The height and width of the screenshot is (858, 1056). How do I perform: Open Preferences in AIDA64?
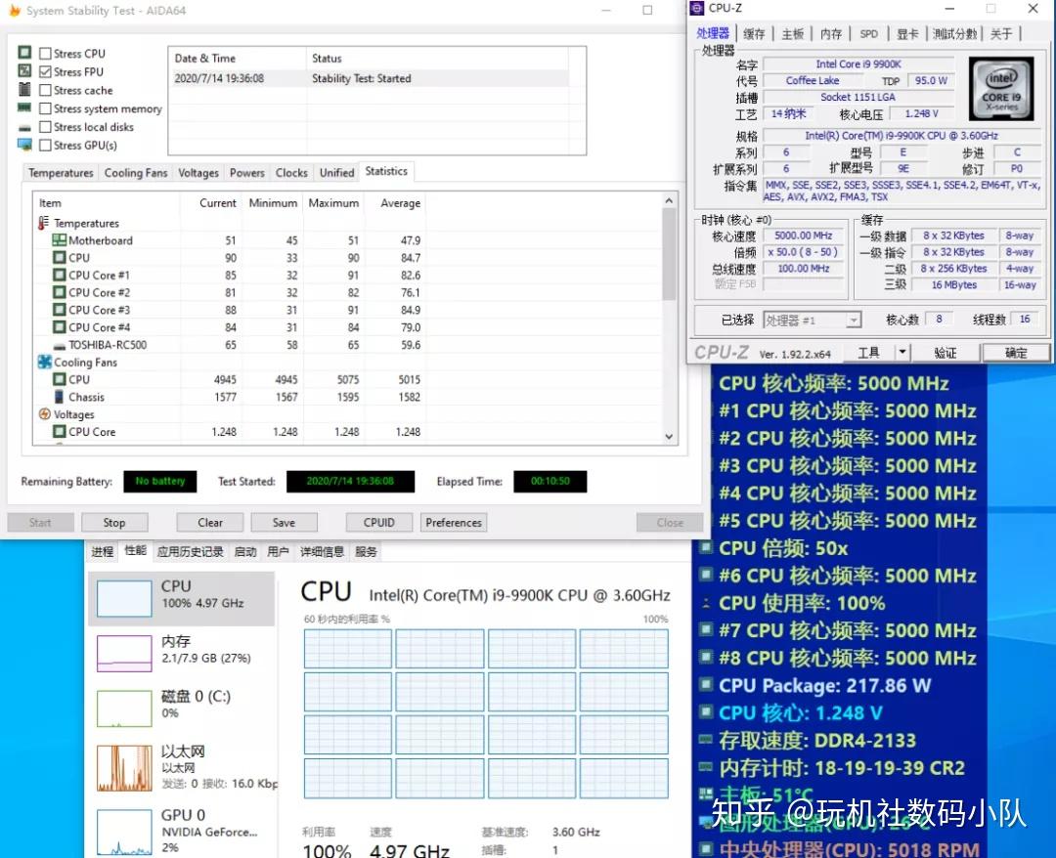454,522
